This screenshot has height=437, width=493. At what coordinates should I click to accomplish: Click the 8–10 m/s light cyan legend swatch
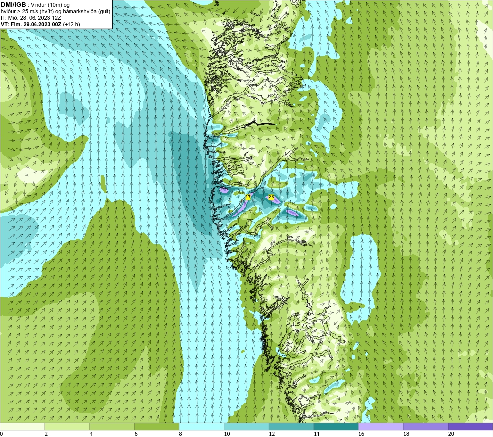(202, 426)
